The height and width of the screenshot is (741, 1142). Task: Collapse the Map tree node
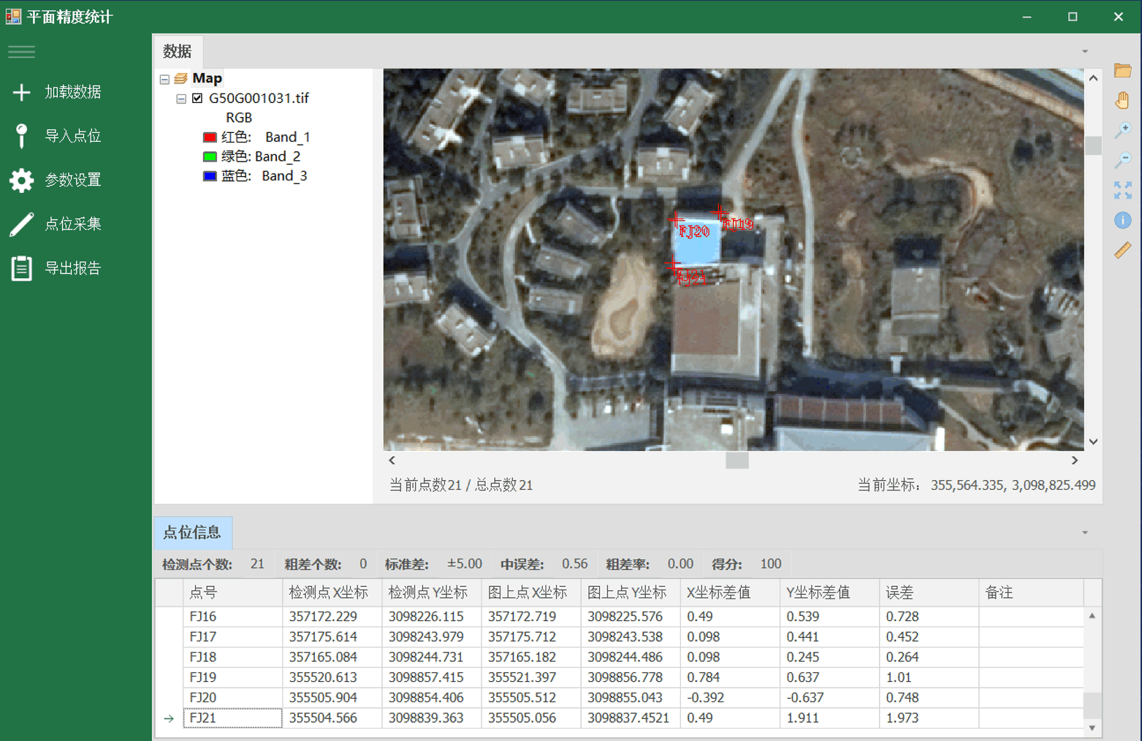(x=164, y=79)
